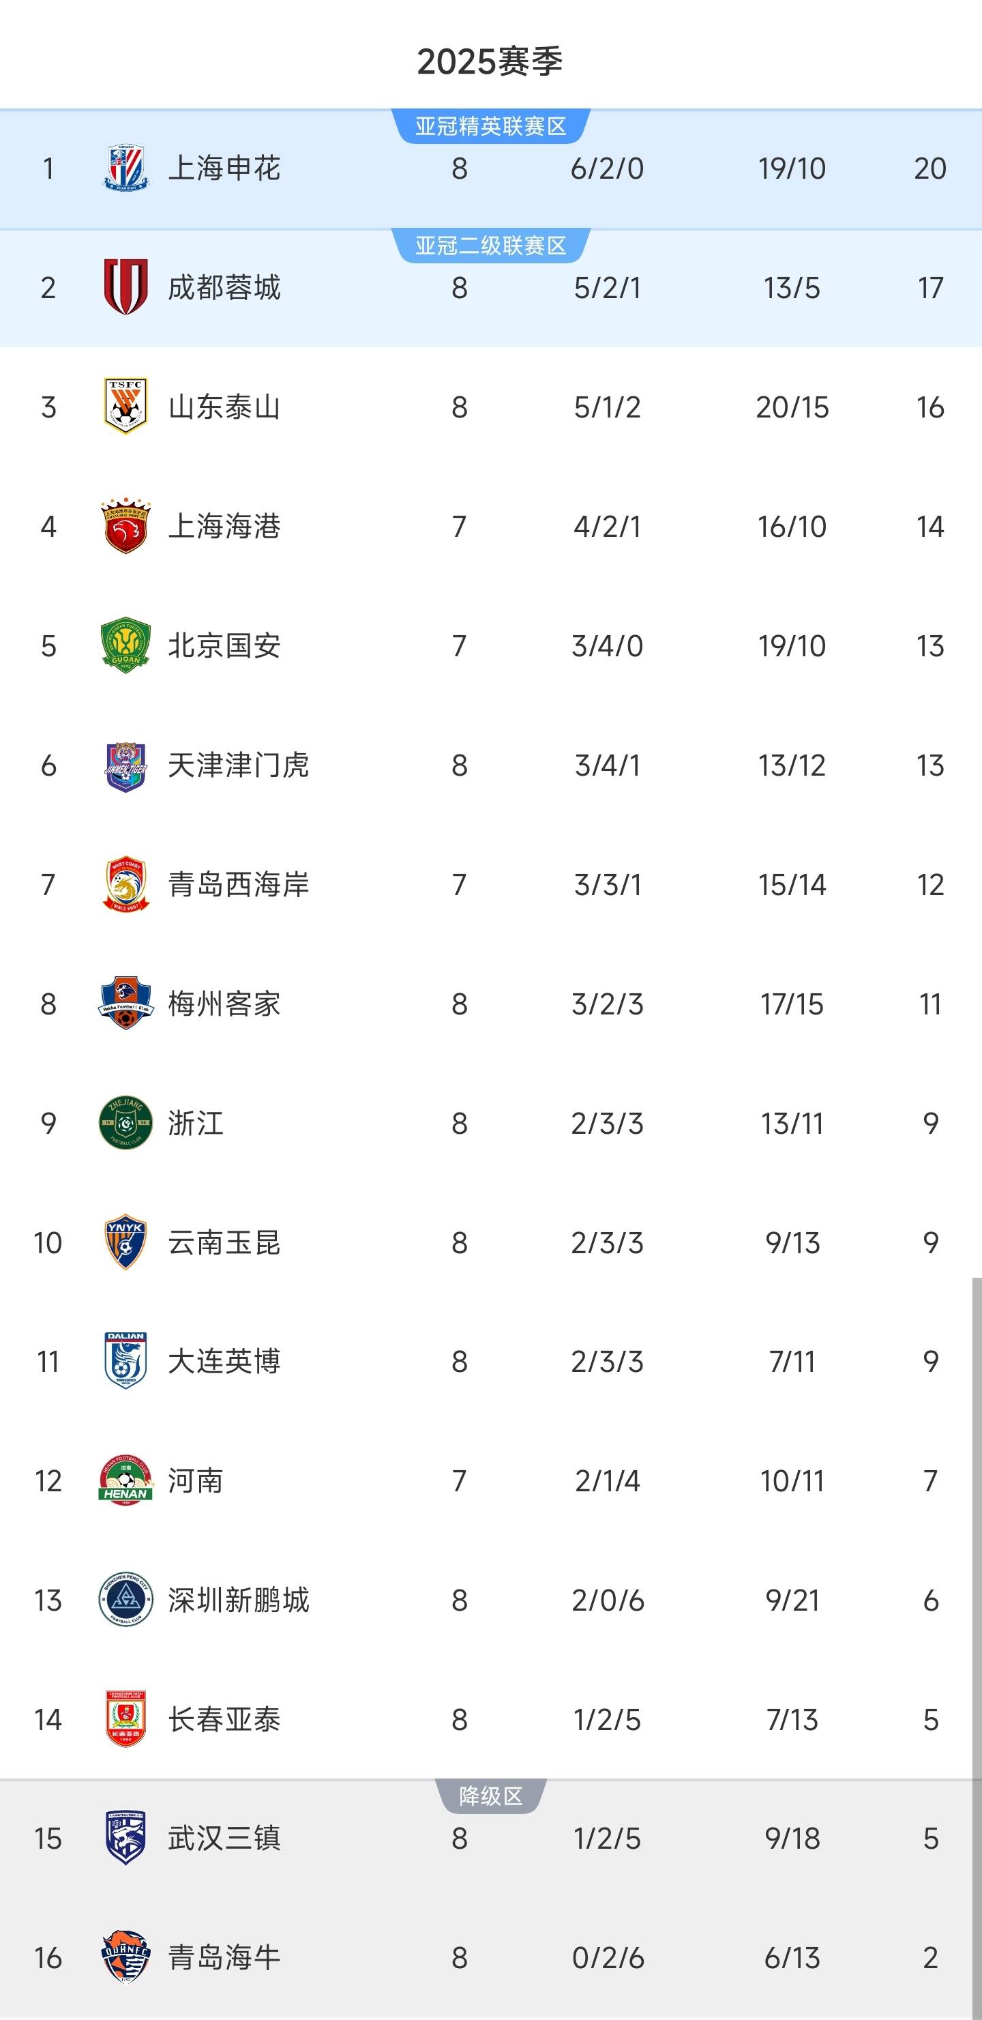
Task: Select the 亚冠二级联赛区 zone label
Action: (x=490, y=246)
